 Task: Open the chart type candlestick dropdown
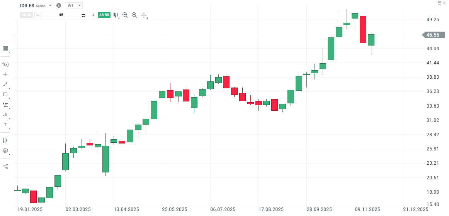(116, 15)
